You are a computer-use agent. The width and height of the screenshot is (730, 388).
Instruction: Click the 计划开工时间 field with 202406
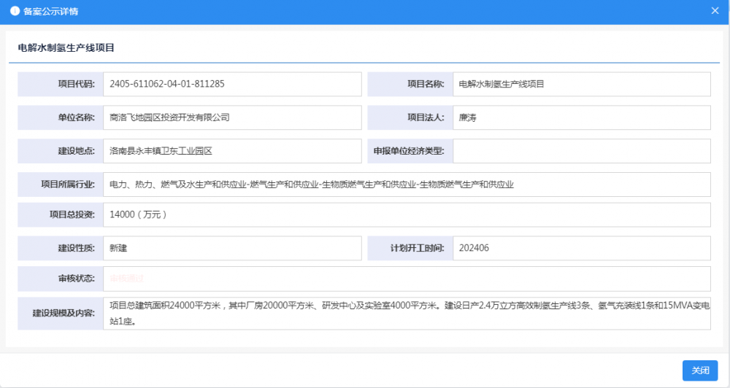click(x=581, y=248)
